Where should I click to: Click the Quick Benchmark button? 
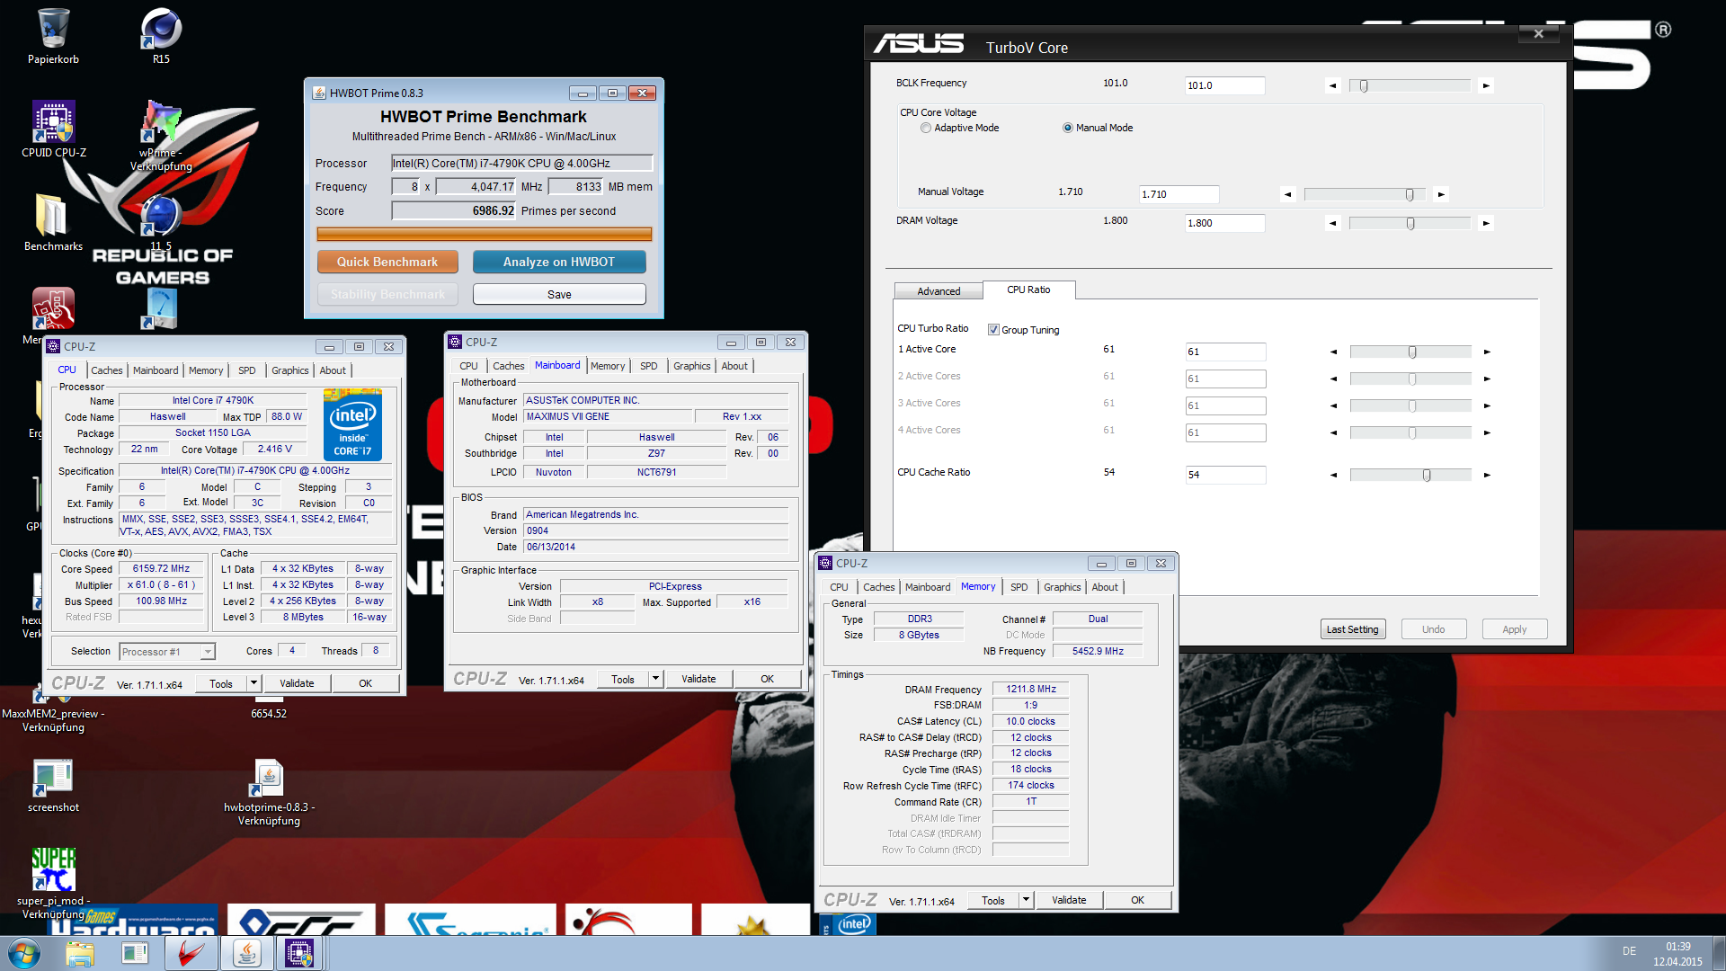(x=387, y=262)
